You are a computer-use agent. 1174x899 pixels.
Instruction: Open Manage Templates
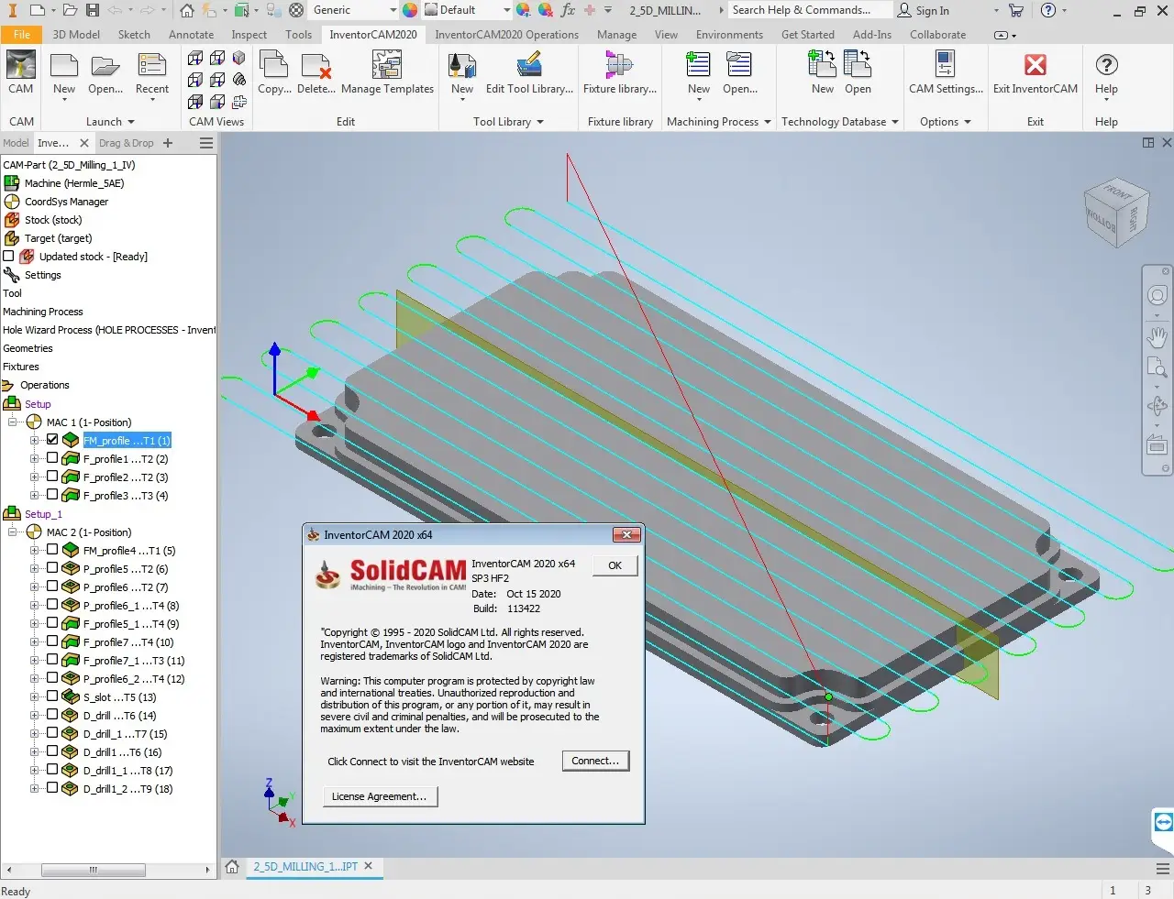pyautogui.click(x=387, y=73)
